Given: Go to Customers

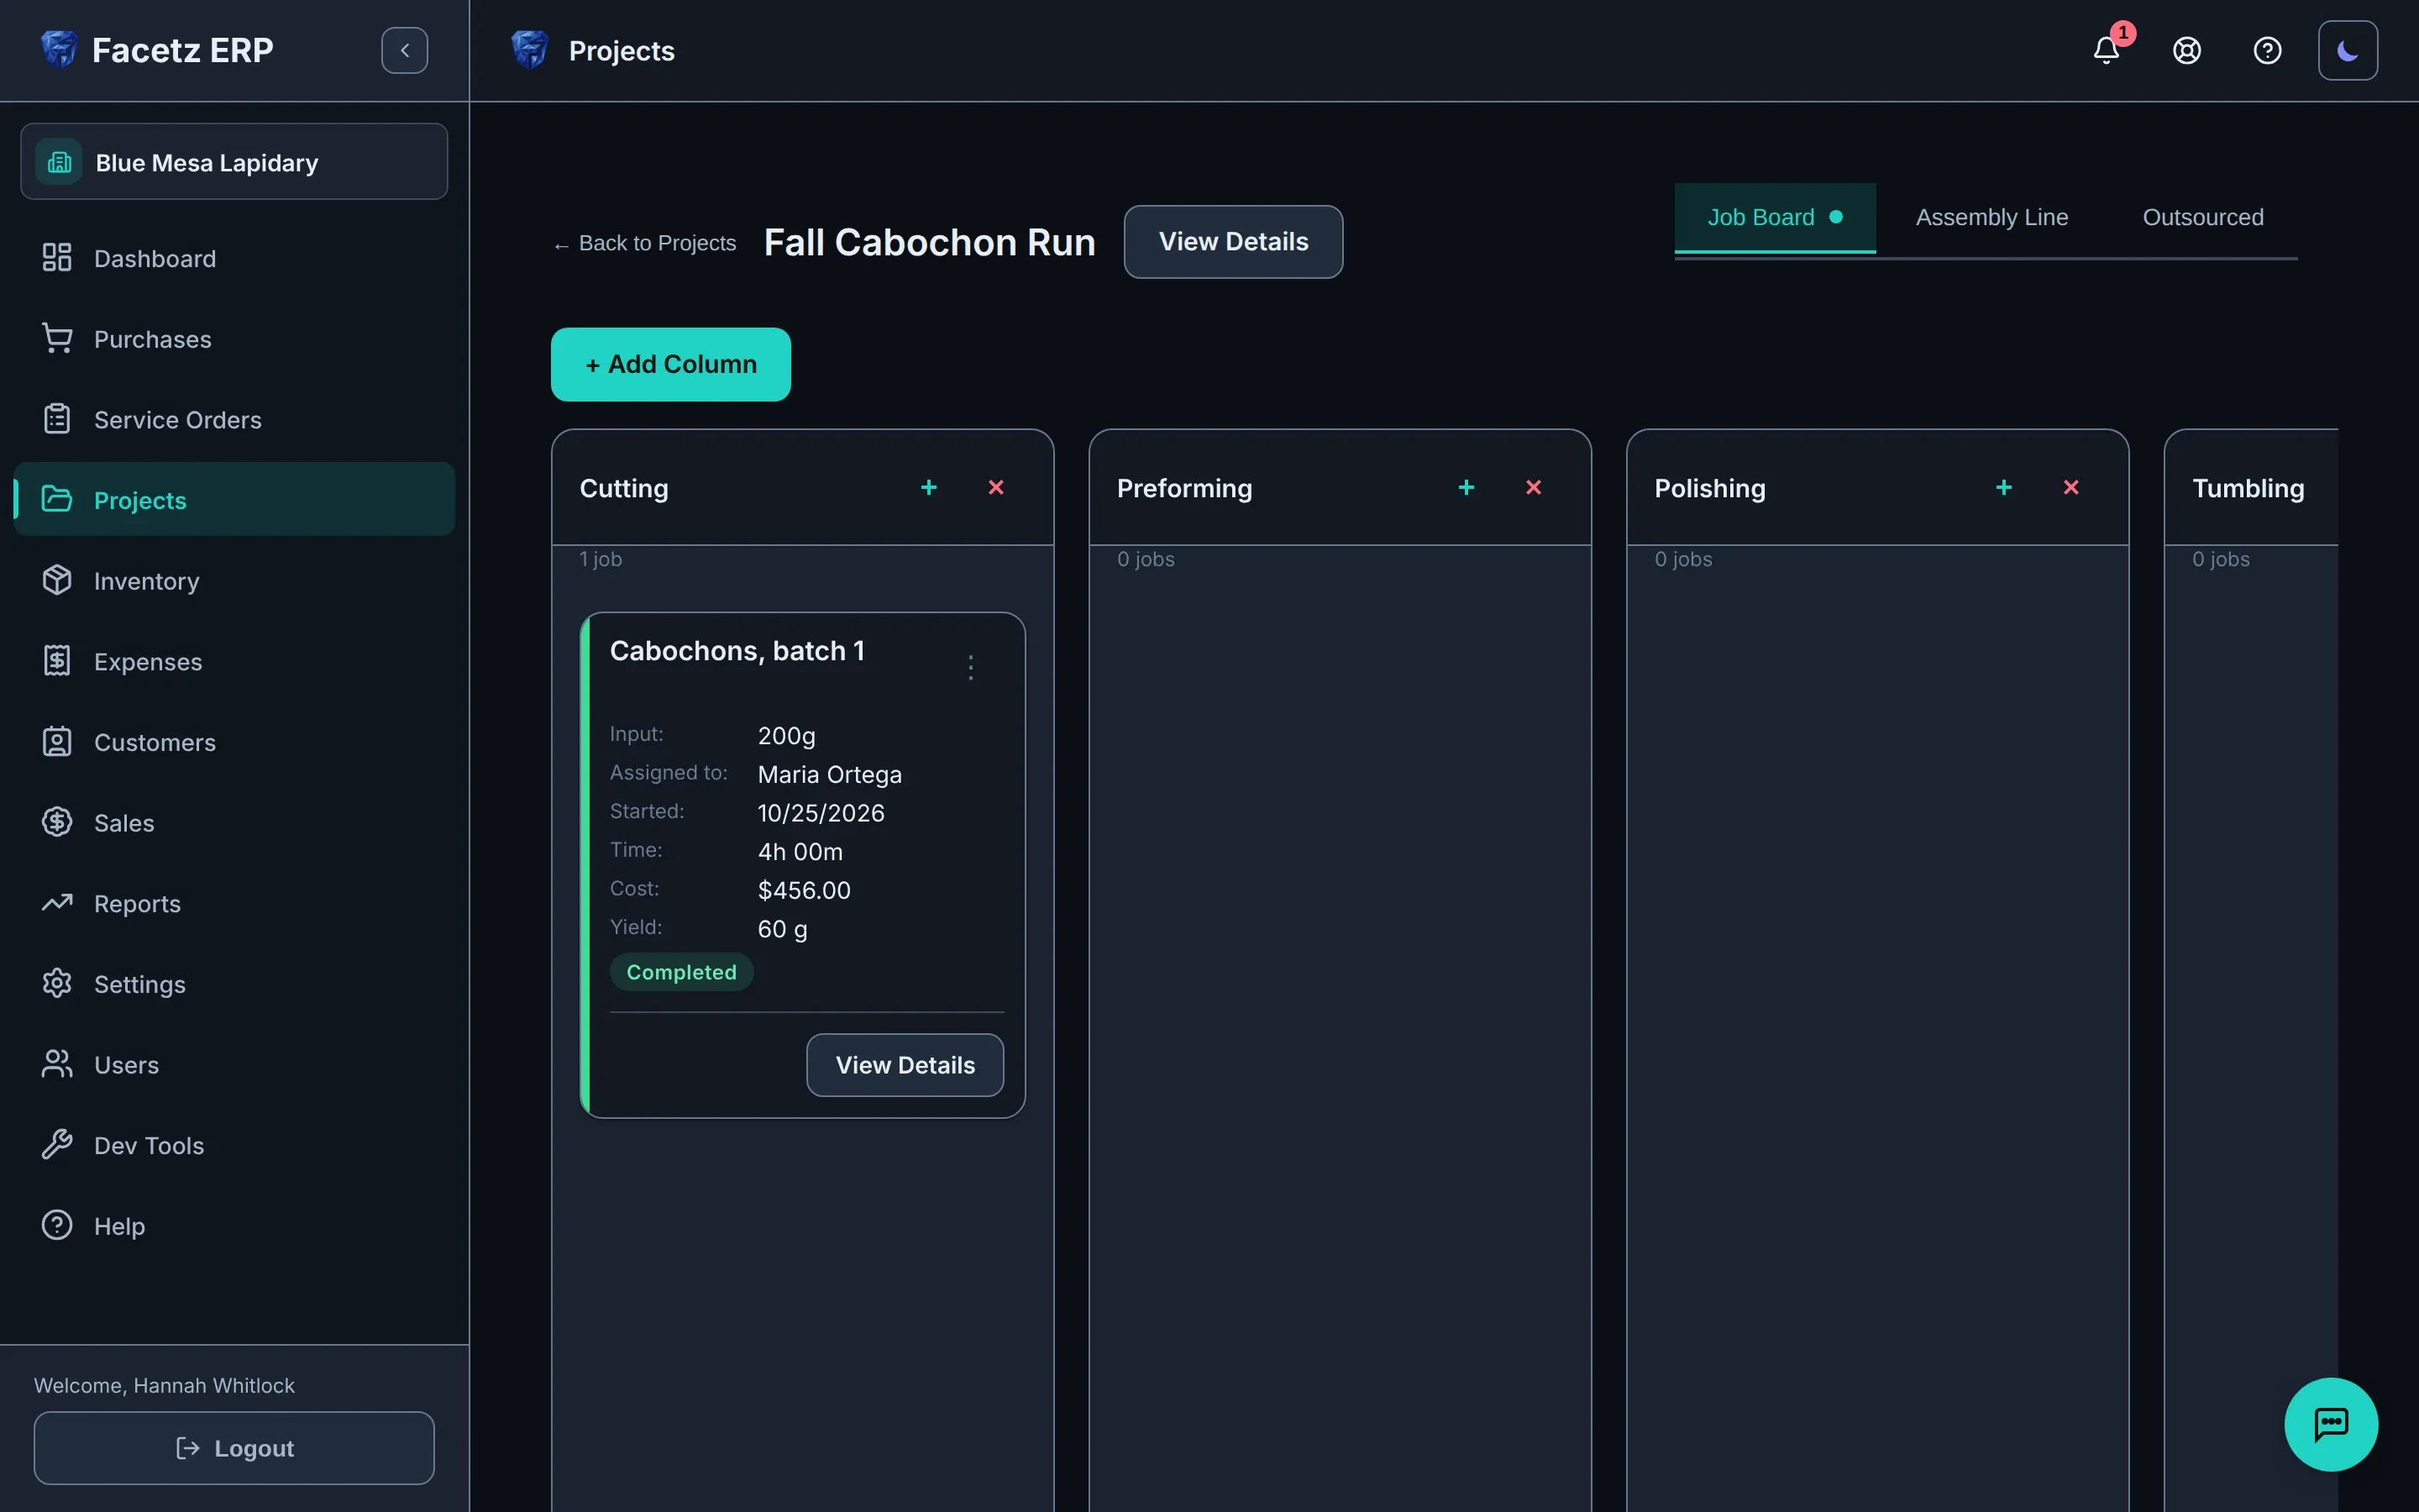Looking at the screenshot, I should (x=234, y=742).
